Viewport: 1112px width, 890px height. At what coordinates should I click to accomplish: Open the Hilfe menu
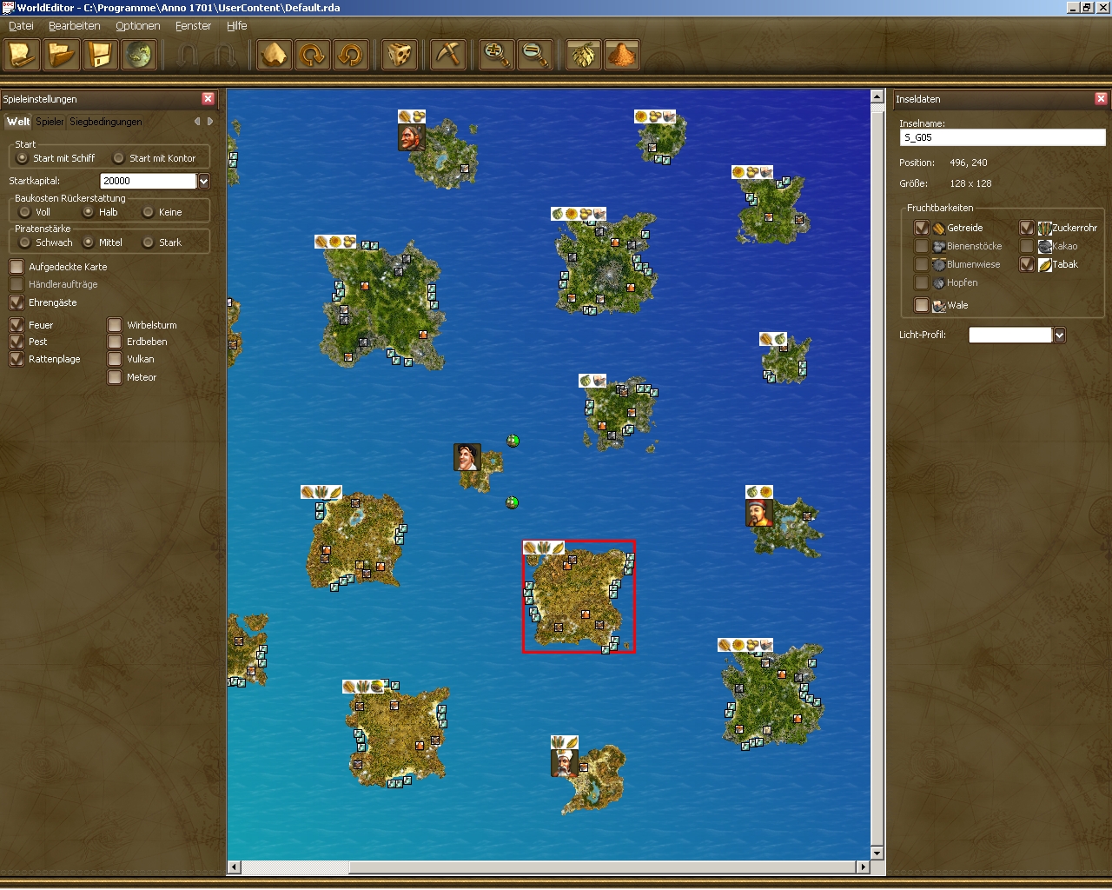tap(237, 26)
